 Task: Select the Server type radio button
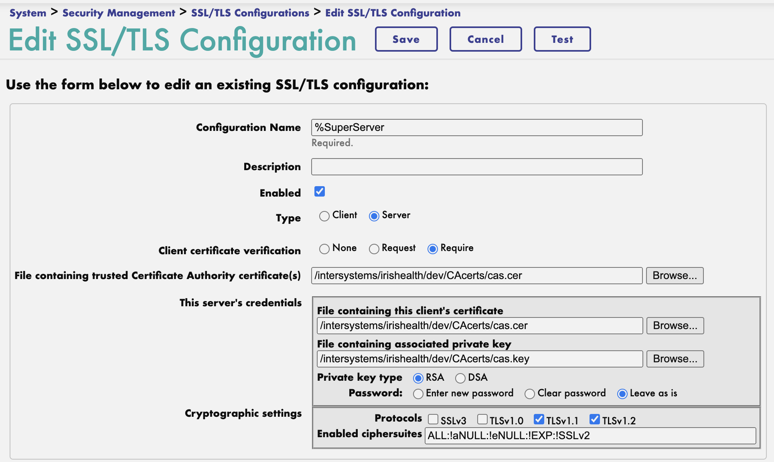[x=374, y=216]
